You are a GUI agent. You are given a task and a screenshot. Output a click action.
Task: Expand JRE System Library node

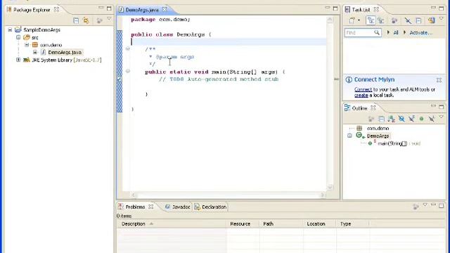[x=18, y=60]
